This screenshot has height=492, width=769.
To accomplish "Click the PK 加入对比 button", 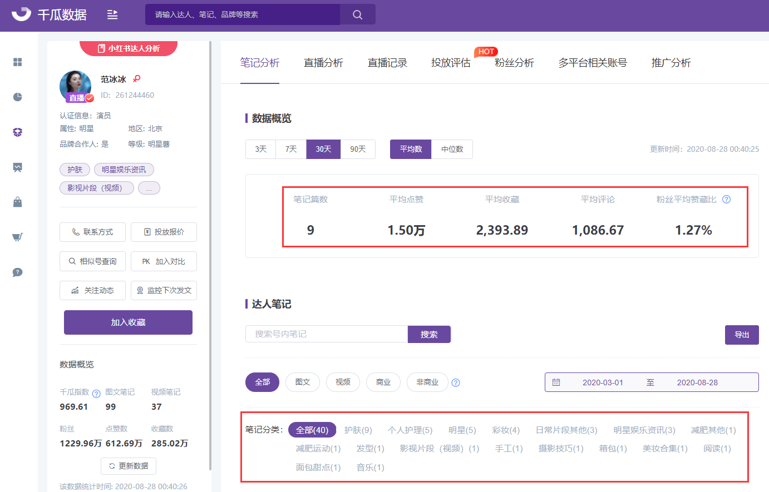I will pos(164,261).
